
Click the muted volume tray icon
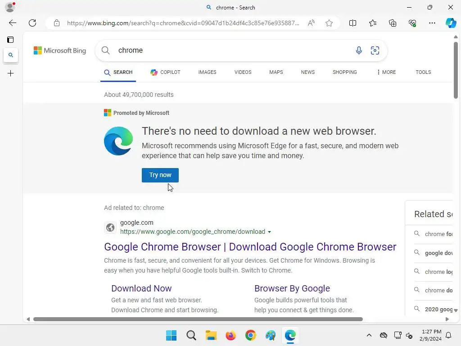pyautogui.click(x=409, y=335)
